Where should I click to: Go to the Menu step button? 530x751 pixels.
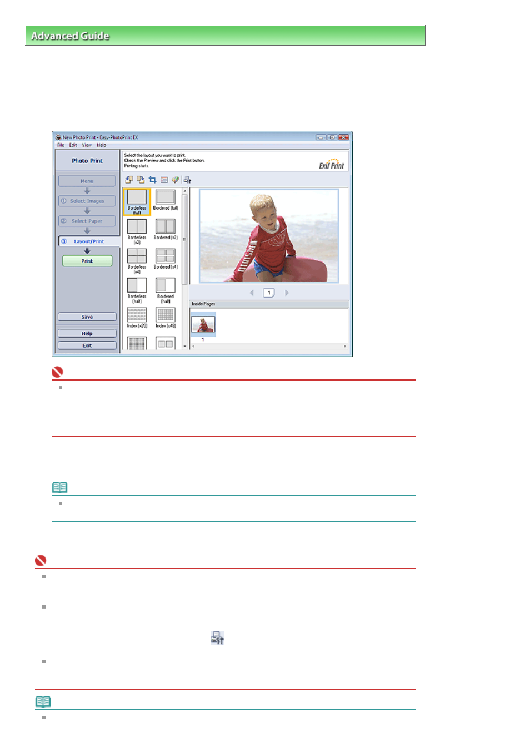tap(87, 181)
